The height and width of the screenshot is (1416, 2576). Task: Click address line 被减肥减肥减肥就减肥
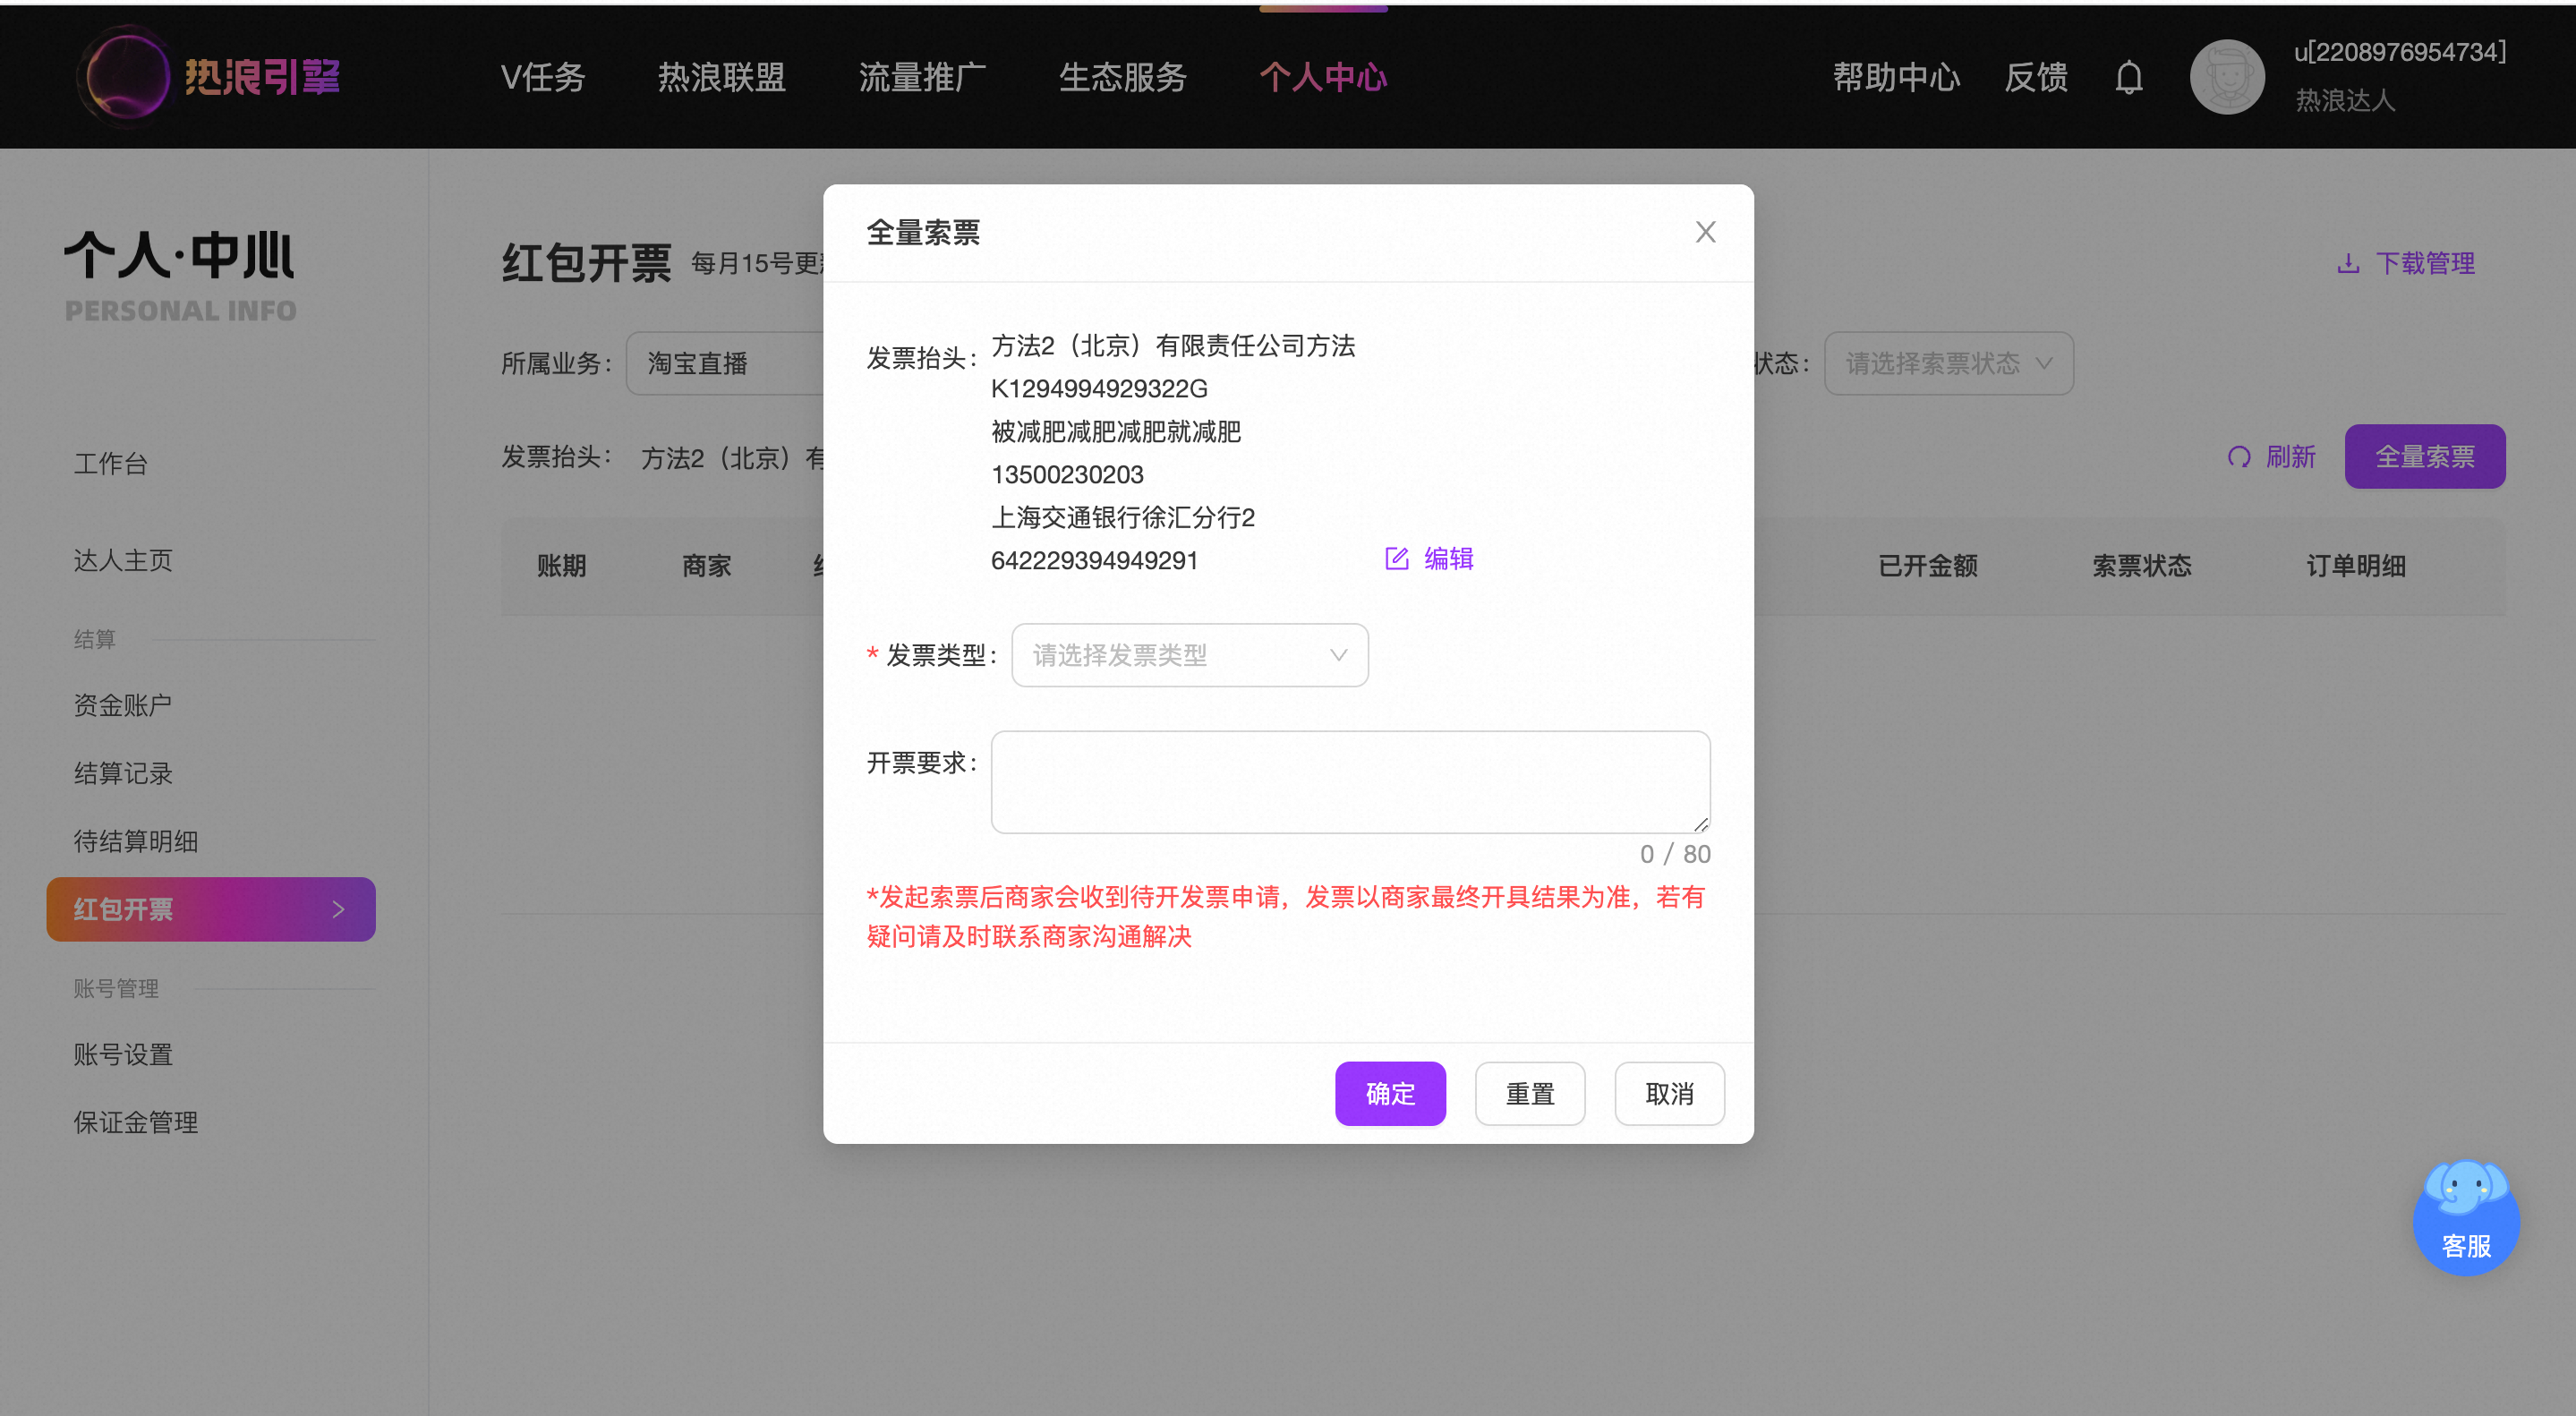click(1115, 431)
